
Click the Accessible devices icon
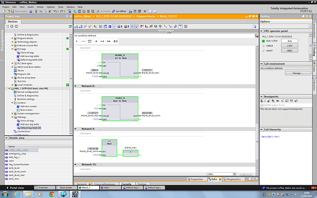tap(130, 11)
